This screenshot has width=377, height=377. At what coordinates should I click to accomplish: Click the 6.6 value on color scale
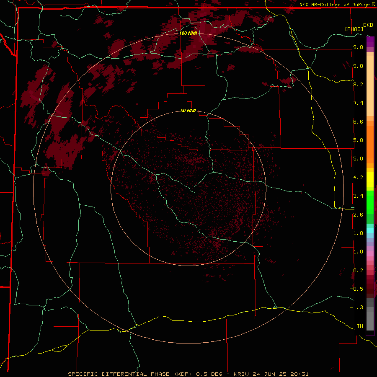pos(358,121)
